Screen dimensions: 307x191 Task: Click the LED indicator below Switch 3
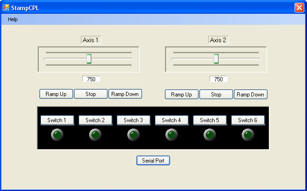(133, 135)
